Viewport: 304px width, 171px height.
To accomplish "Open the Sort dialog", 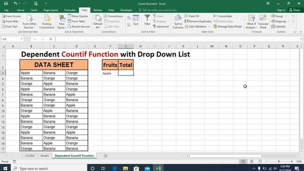I will tap(136, 20).
